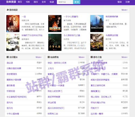Open recommended title 与偶像谈恋爱
The width and height of the screenshot is (135, 117).
pos(112,35)
